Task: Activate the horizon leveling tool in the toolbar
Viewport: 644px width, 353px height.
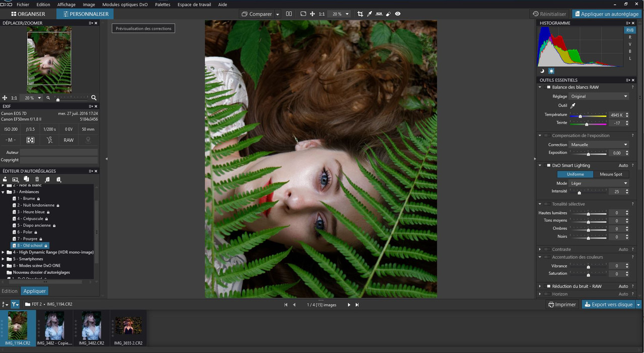Action: pyautogui.click(x=379, y=14)
